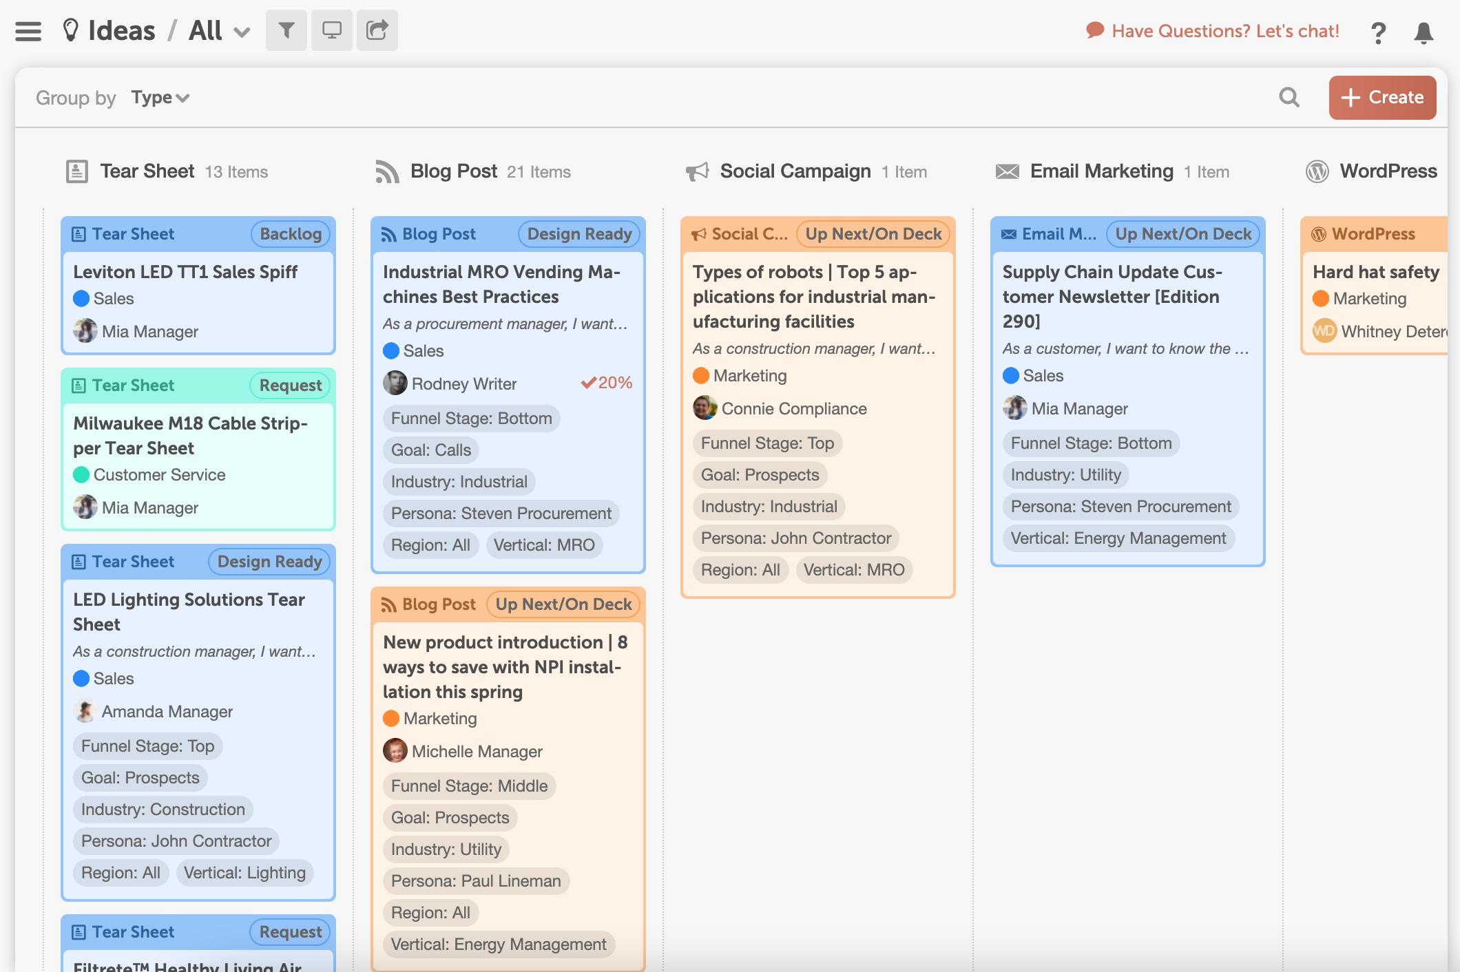The height and width of the screenshot is (972, 1460).
Task: Click the WordPress column title
Action: tap(1388, 171)
